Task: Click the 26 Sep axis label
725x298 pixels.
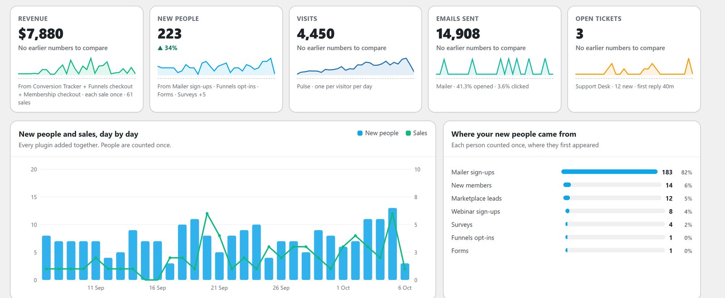Action: (281, 288)
